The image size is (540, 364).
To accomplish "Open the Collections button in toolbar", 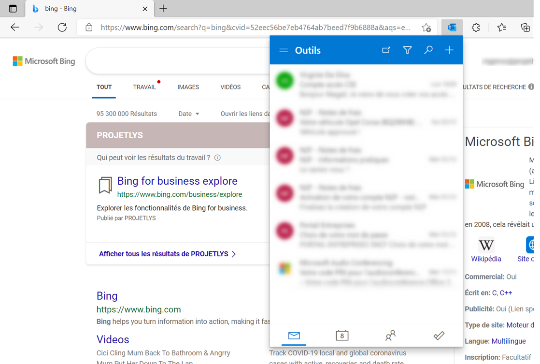I will coord(525,28).
